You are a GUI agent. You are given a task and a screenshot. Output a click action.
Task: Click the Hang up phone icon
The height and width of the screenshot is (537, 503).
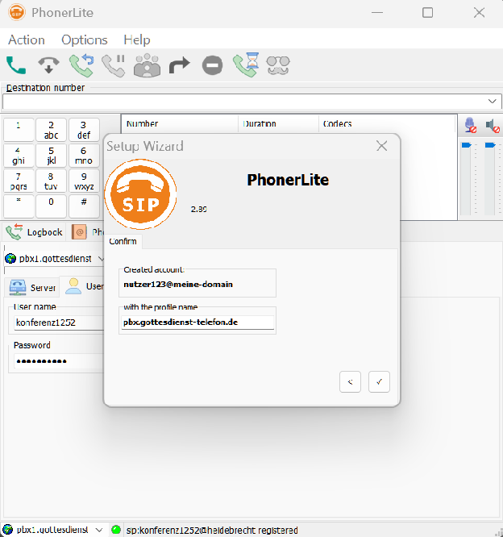tap(48, 65)
